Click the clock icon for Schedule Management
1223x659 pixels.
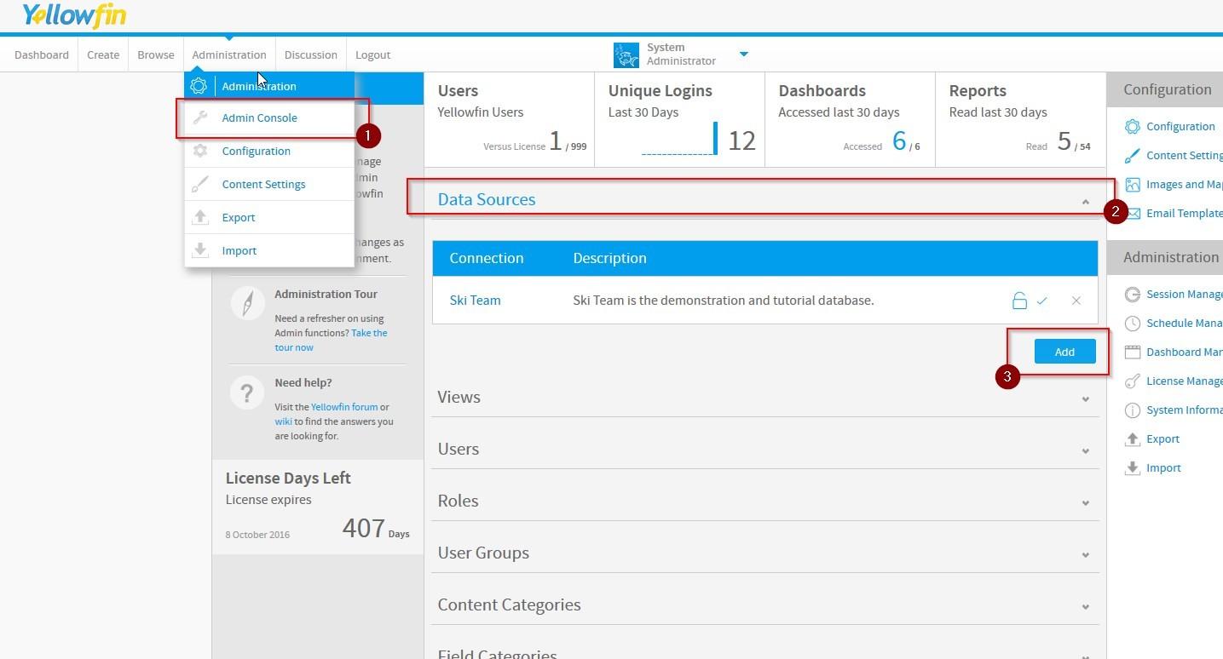click(1132, 324)
